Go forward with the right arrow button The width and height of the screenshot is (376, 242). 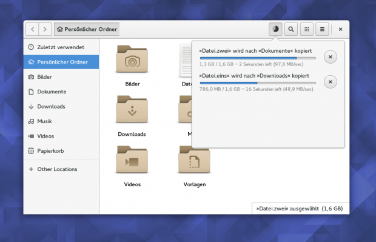click(45, 29)
